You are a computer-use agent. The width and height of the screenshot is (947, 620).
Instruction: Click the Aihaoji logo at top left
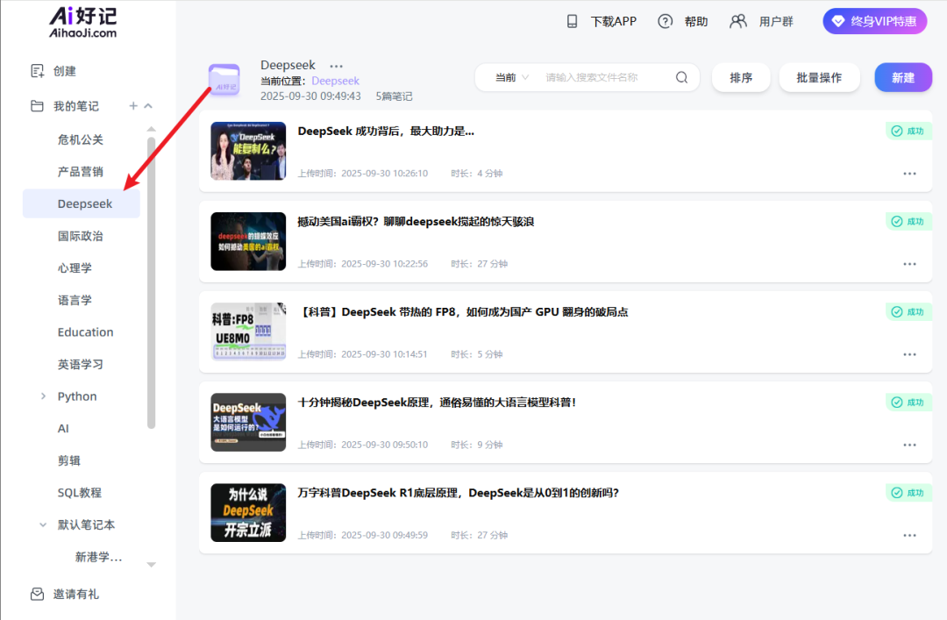click(x=82, y=21)
